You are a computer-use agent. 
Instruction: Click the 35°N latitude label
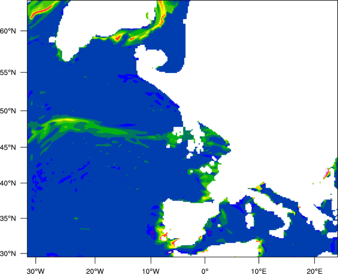point(8,218)
